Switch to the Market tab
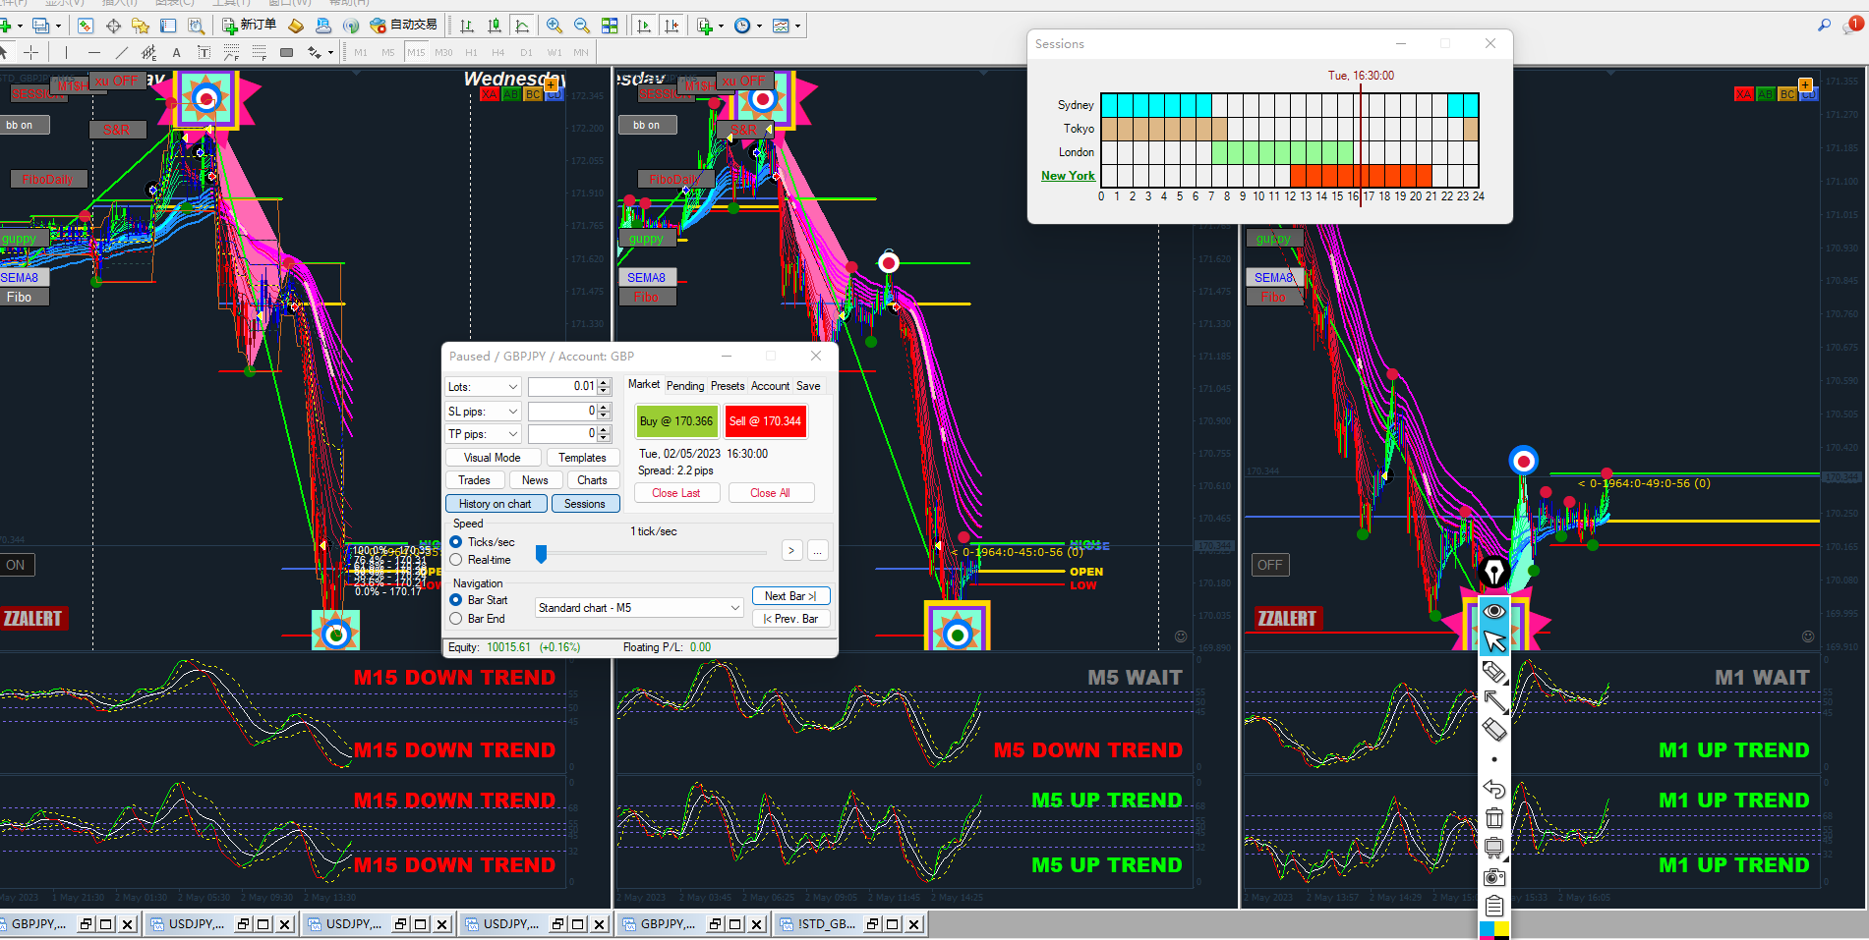This screenshot has width=1869, height=940. point(644,385)
